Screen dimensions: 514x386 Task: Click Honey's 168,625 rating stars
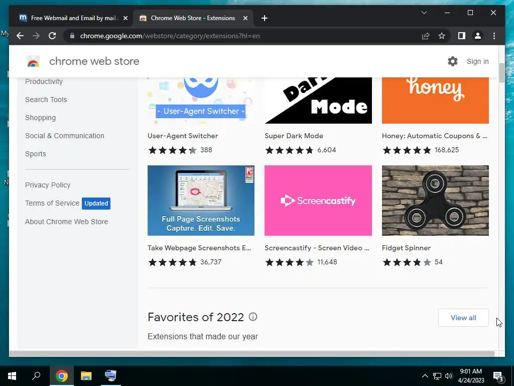tap(407, 150)
